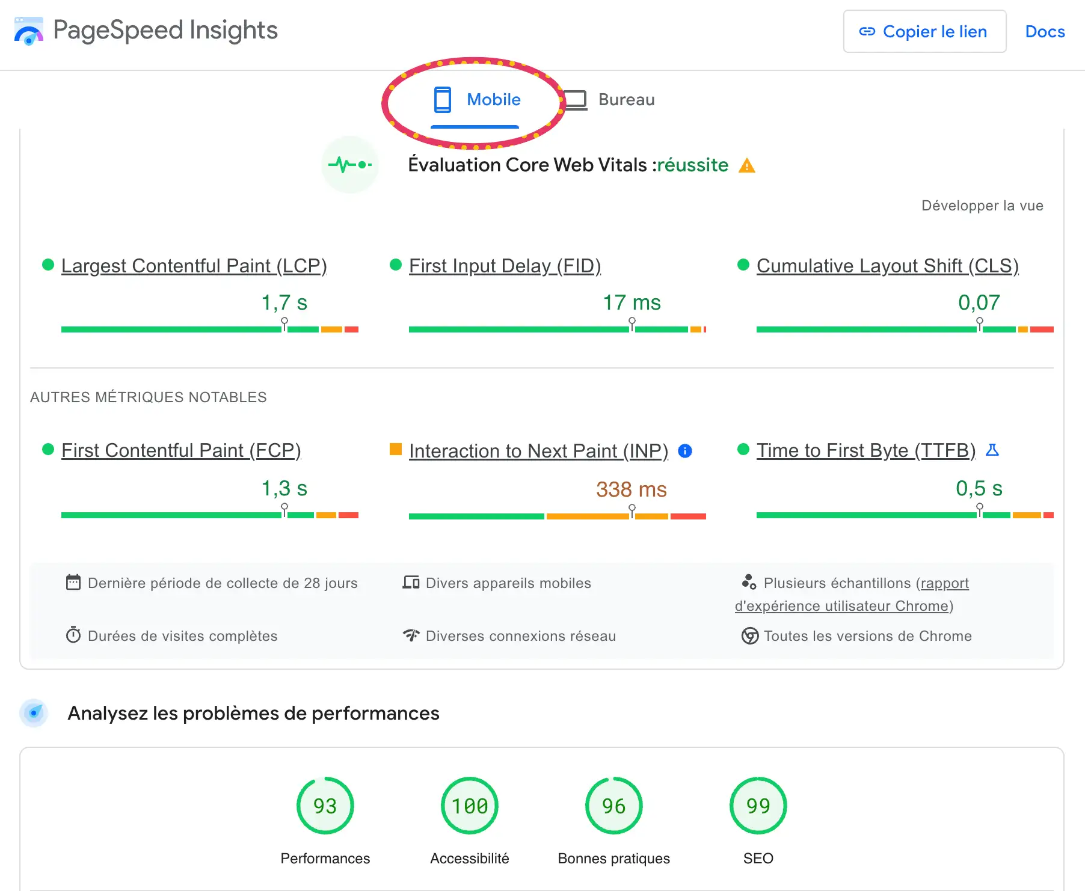Click the TTFB distribution bar
Screen dimensions: 1085x891
(905, 515)
